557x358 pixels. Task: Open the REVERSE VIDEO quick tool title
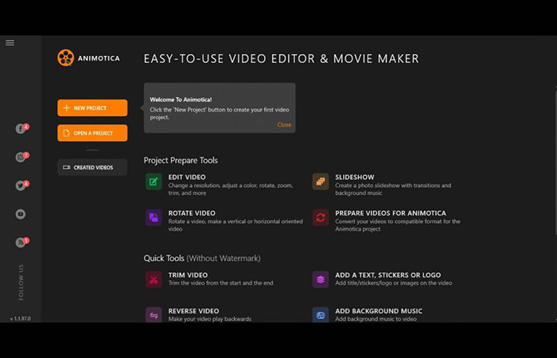coord(193,311)
